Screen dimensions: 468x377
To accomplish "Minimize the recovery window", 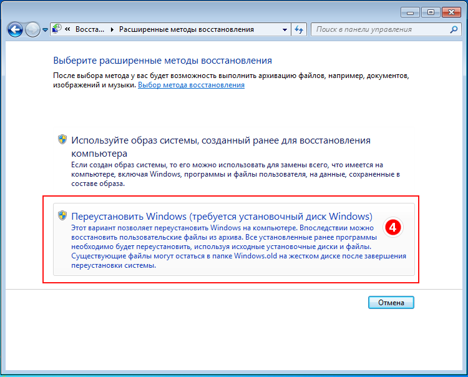I will pyautogui.click(x=410, y=12).
